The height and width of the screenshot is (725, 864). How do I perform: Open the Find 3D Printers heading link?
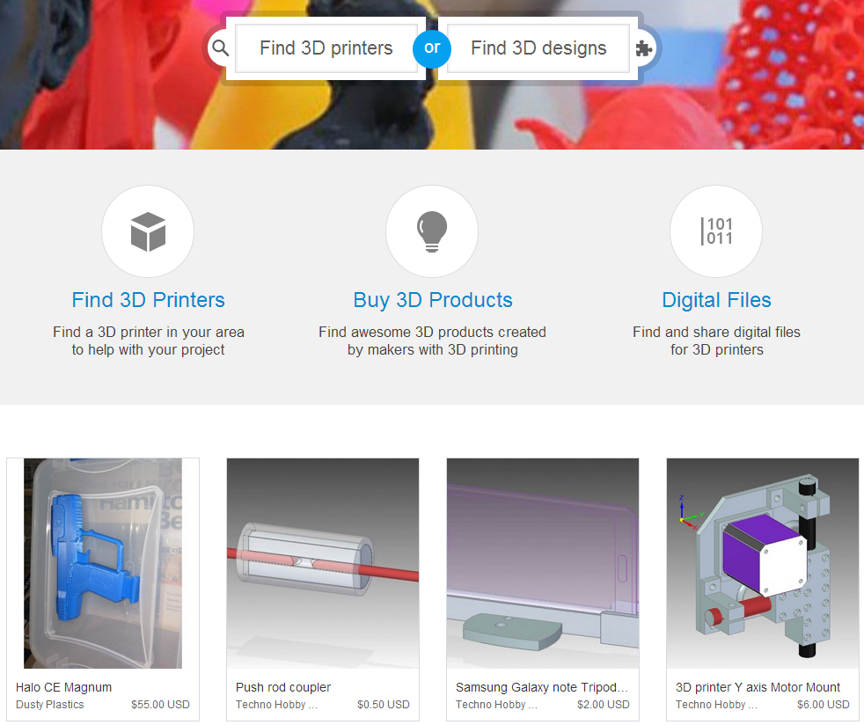tap(148, 300)
